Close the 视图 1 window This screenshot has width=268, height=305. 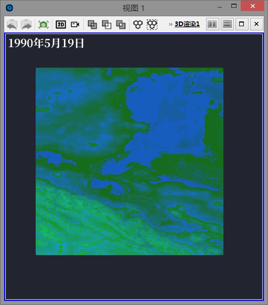(253, 6)
